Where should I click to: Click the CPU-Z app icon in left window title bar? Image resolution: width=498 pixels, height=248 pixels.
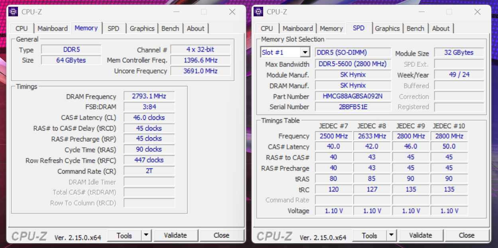(13, 12)
